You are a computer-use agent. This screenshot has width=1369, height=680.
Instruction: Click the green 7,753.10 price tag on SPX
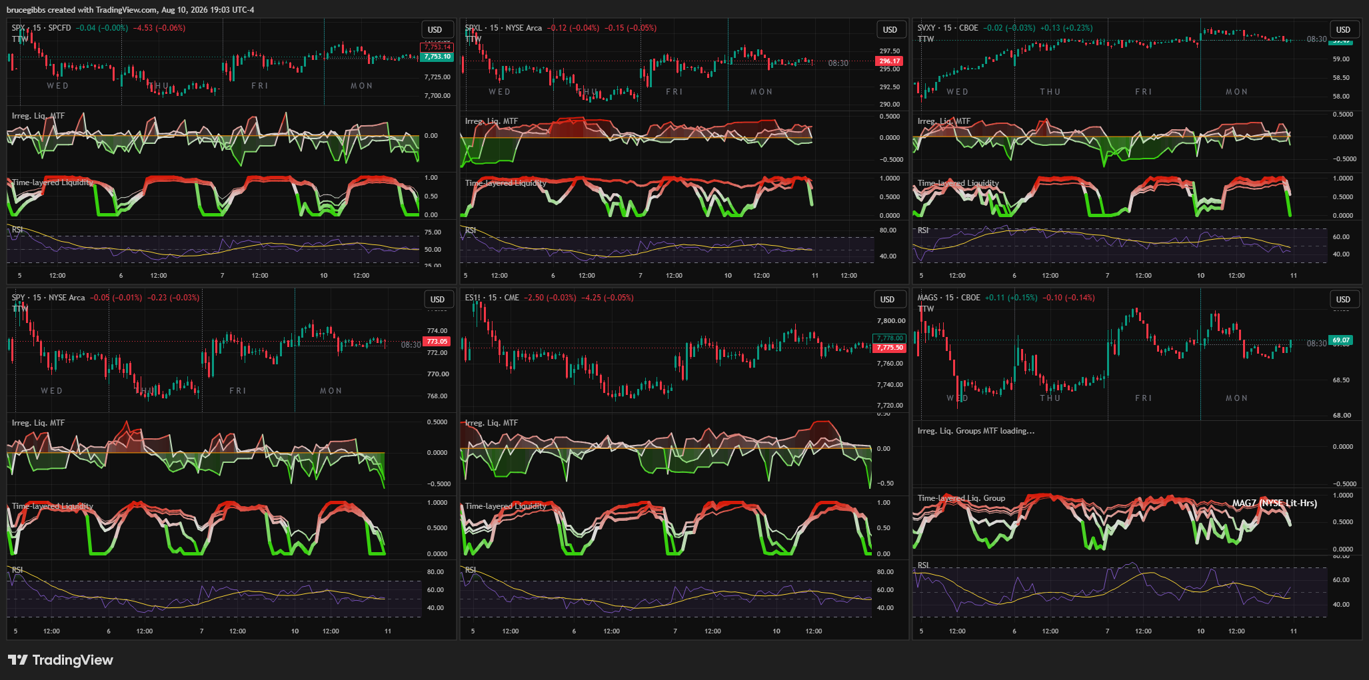coord(437,57)
